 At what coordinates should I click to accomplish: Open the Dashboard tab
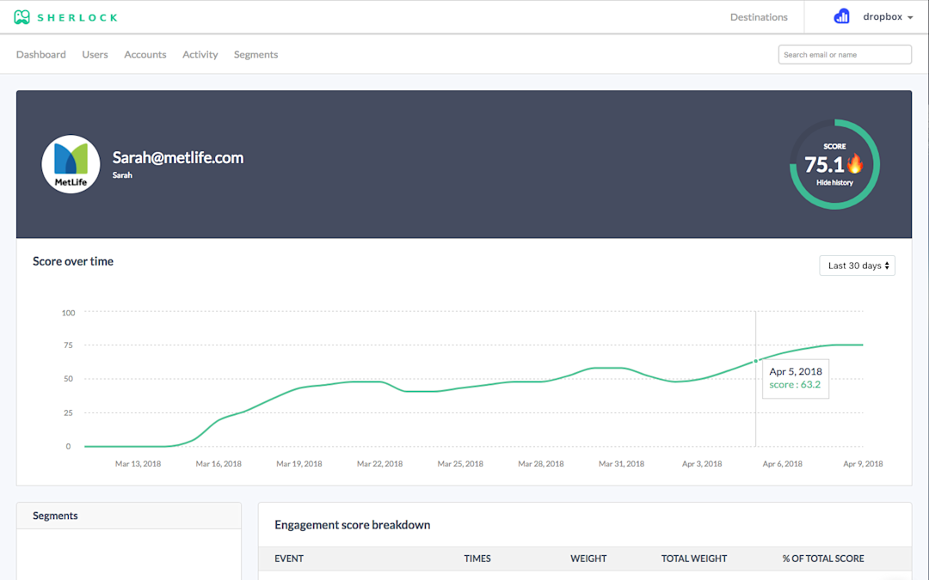coord(41,54)
